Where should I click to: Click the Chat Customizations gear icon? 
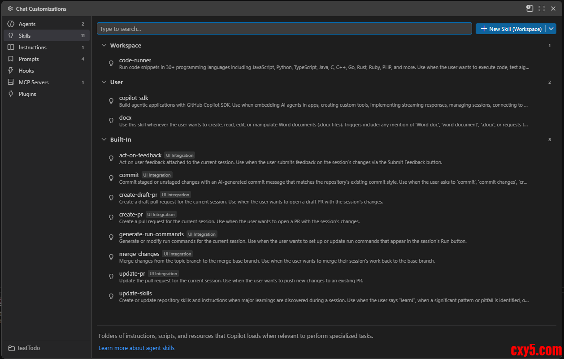(x=10, y=9)
